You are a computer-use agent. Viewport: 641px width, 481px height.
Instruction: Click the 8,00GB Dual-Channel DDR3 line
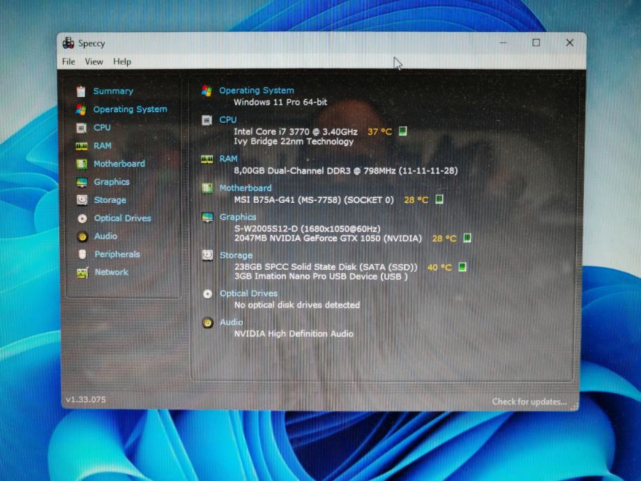coord(346,170)
